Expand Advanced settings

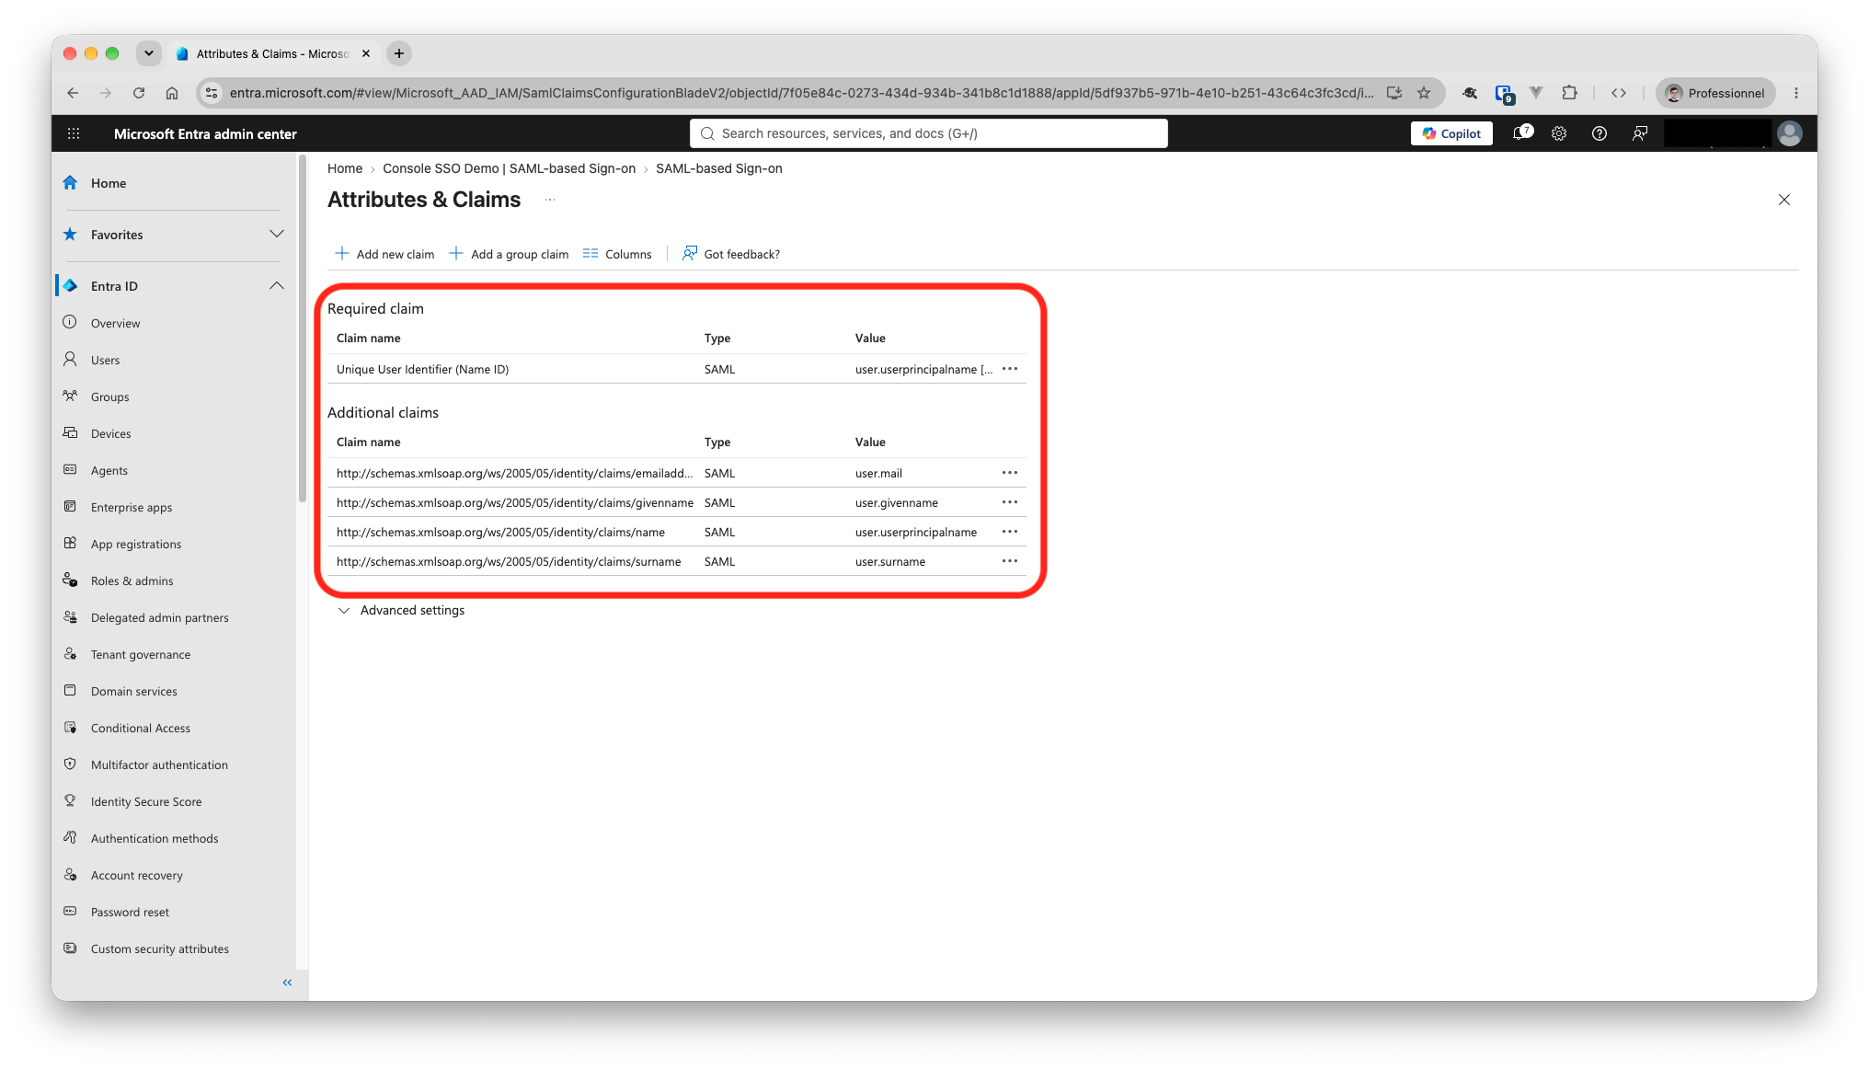point(401,610)
